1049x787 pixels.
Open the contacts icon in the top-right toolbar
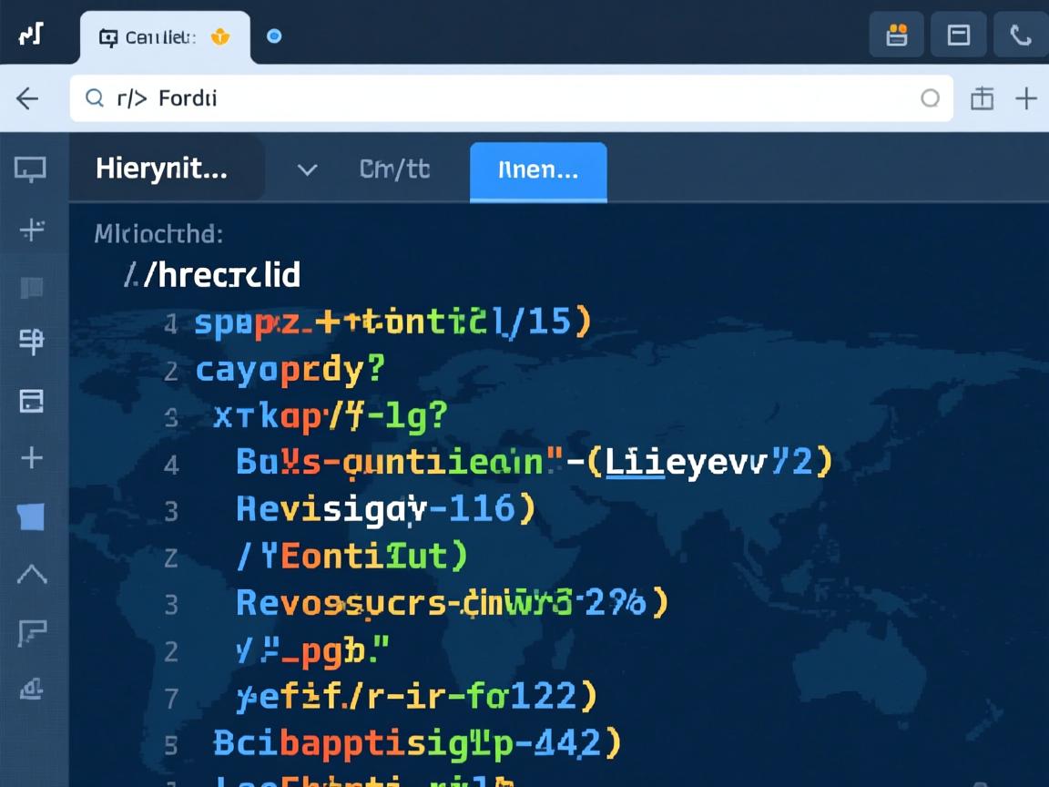896,35
